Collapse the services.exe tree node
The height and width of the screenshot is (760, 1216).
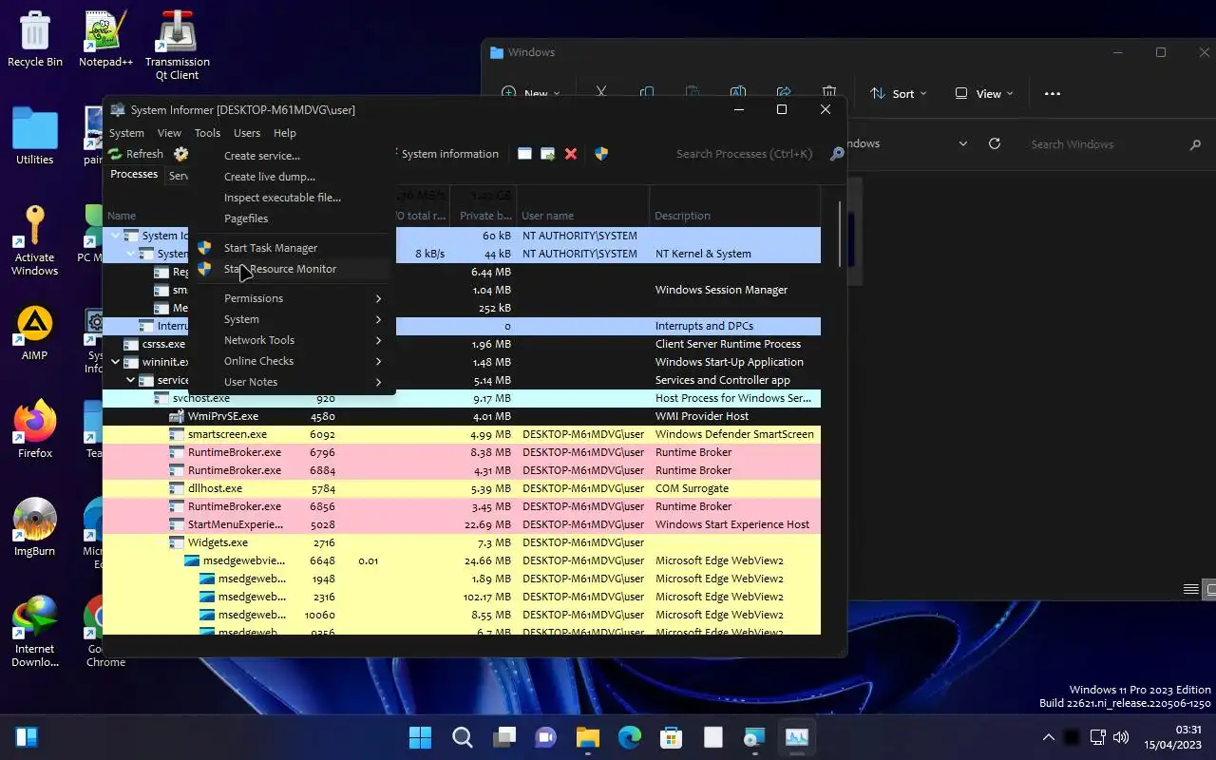(131, 380)
